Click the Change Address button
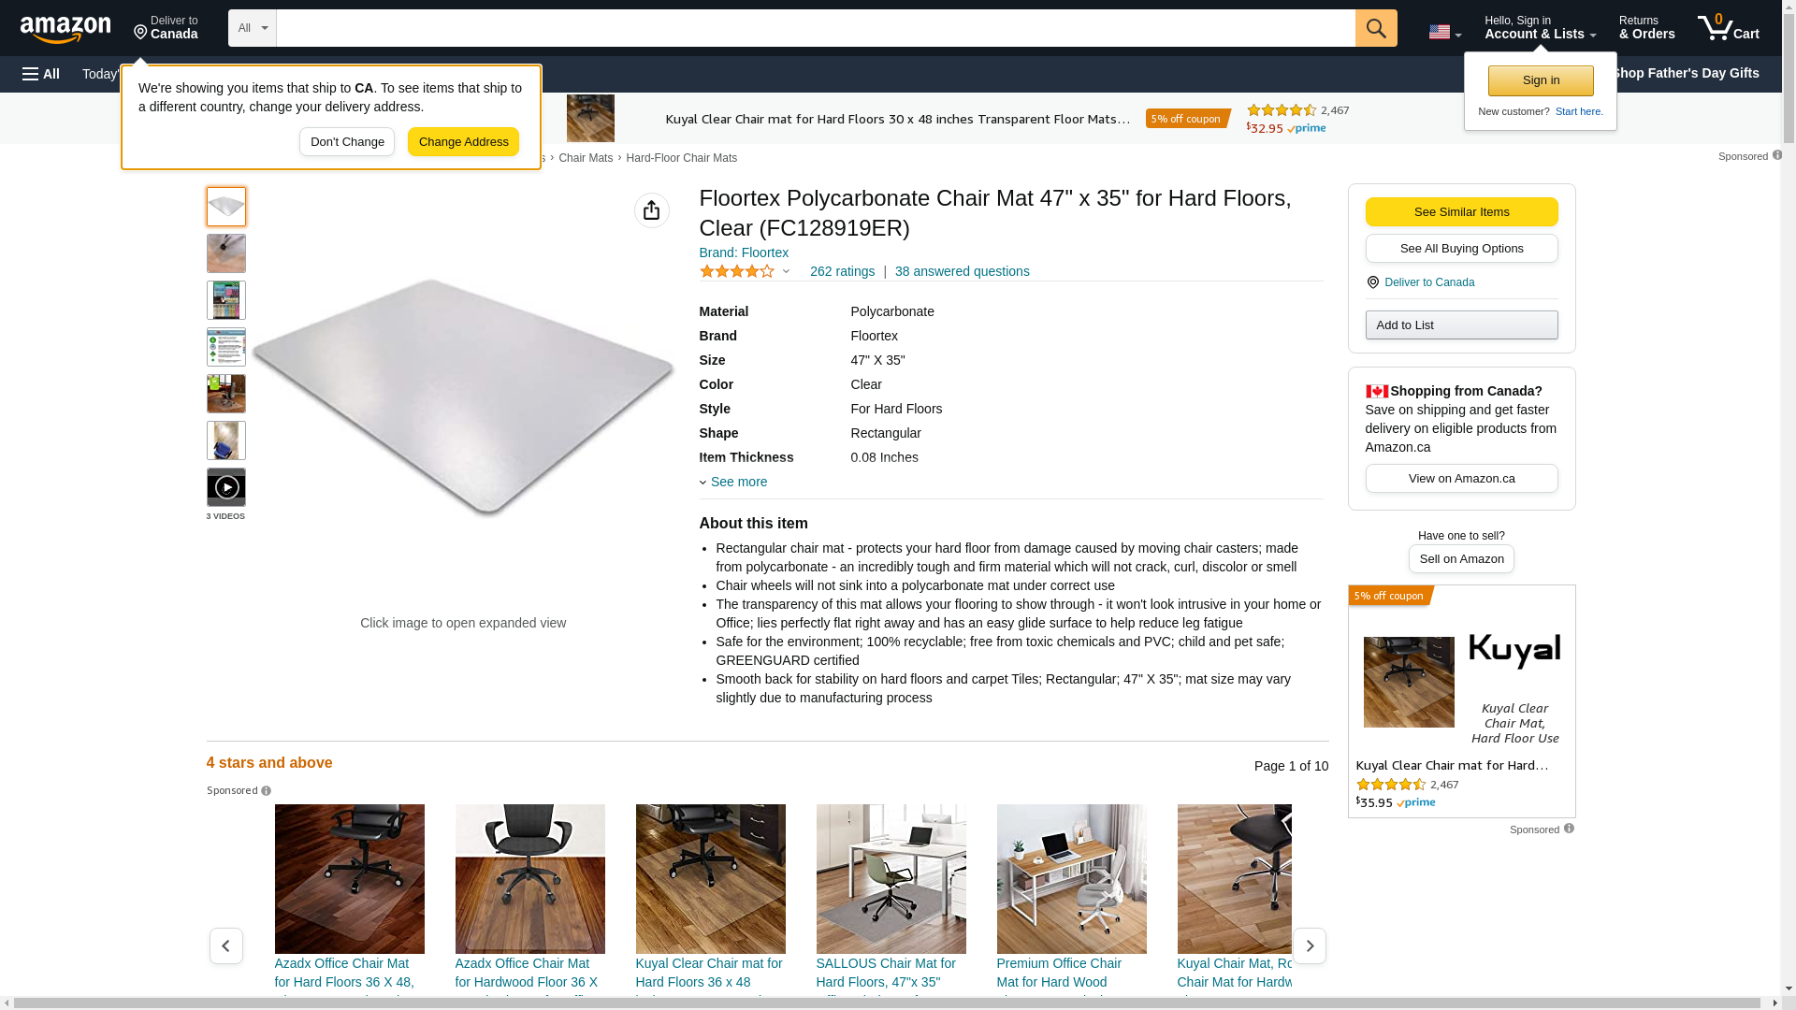Image resolution: width=1796 pixels, height=1010 pixels. [463, 142]
